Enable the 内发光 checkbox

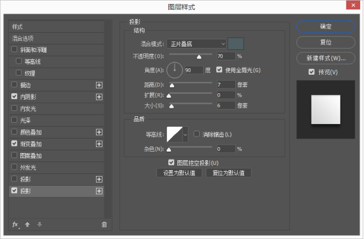click(14, 108)
